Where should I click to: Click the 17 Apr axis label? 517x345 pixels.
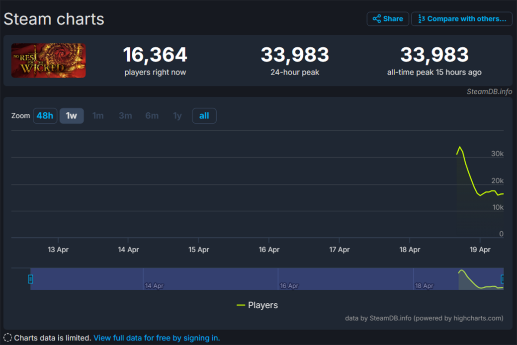pos(339,250)
